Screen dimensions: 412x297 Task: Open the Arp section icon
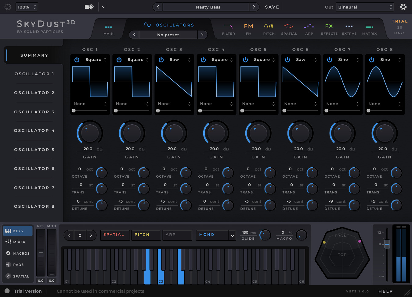tap(309, 26)
